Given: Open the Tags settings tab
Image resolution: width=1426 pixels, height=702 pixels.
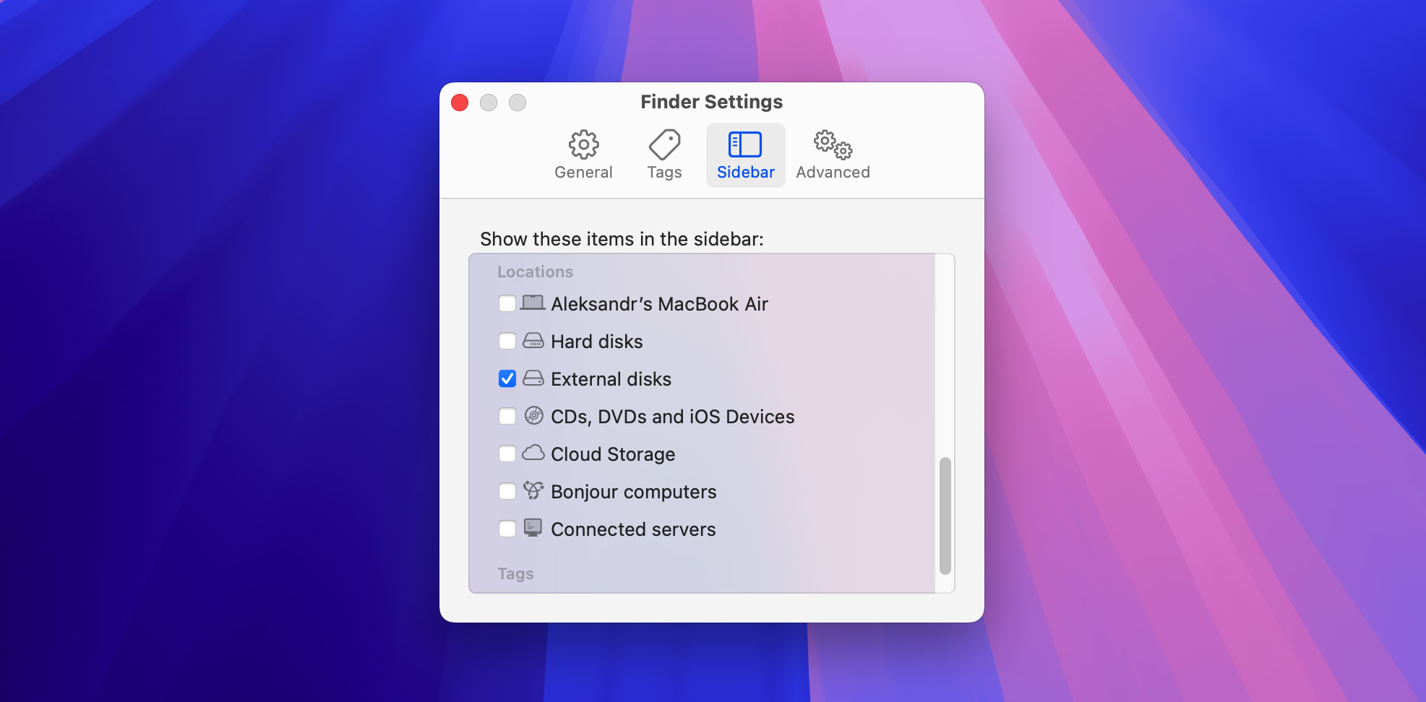Looking at the screenshot, I should coord(664,155).
